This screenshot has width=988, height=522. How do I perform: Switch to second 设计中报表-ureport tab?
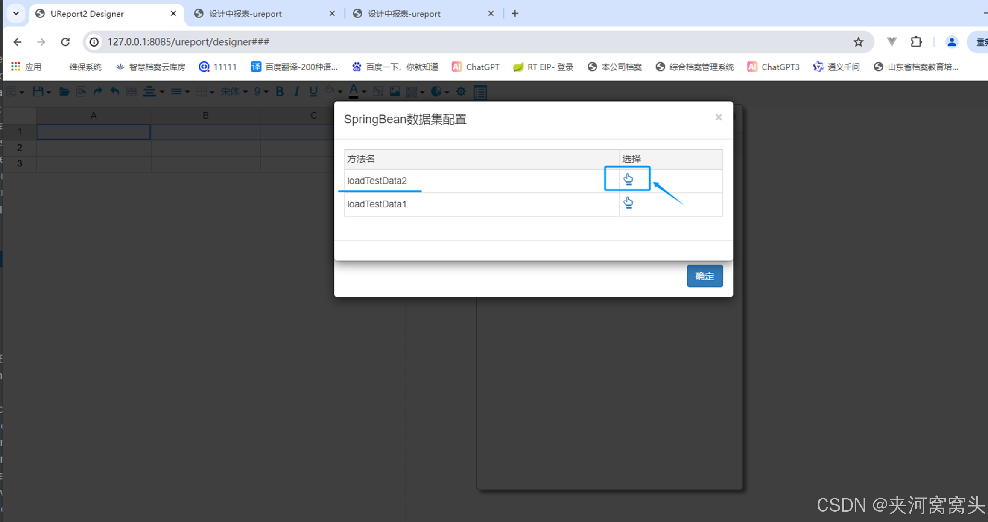[404, 14]
